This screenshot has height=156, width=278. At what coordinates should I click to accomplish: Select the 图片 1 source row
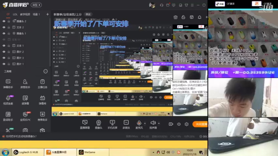25,64
